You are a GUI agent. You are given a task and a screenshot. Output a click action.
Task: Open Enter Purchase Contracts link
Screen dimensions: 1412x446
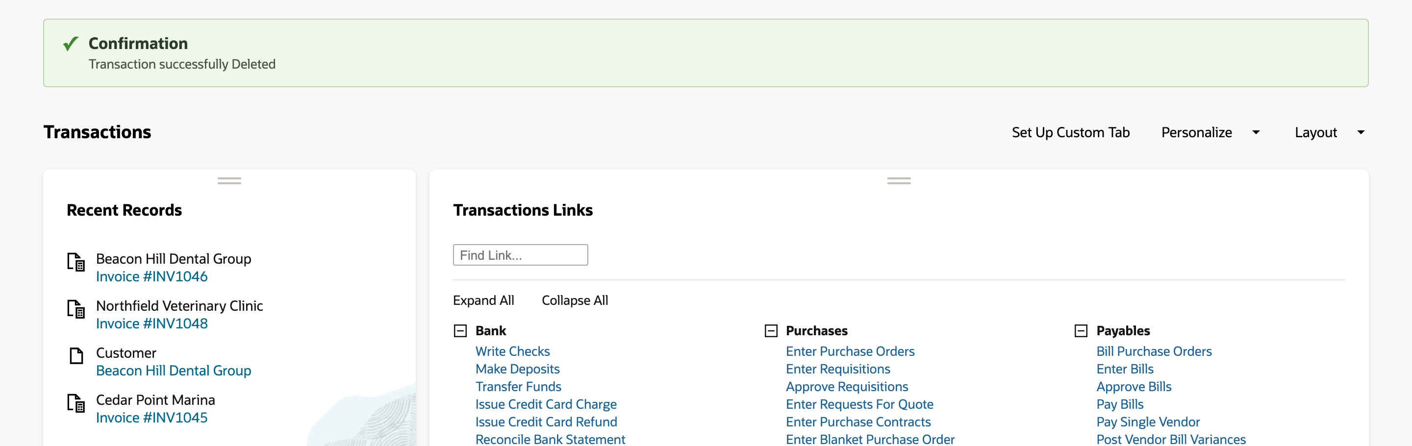coord(858,422)
